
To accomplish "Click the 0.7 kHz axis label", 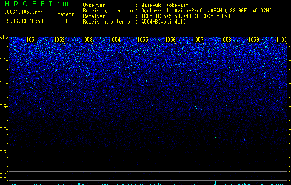I will click(3, 153).
